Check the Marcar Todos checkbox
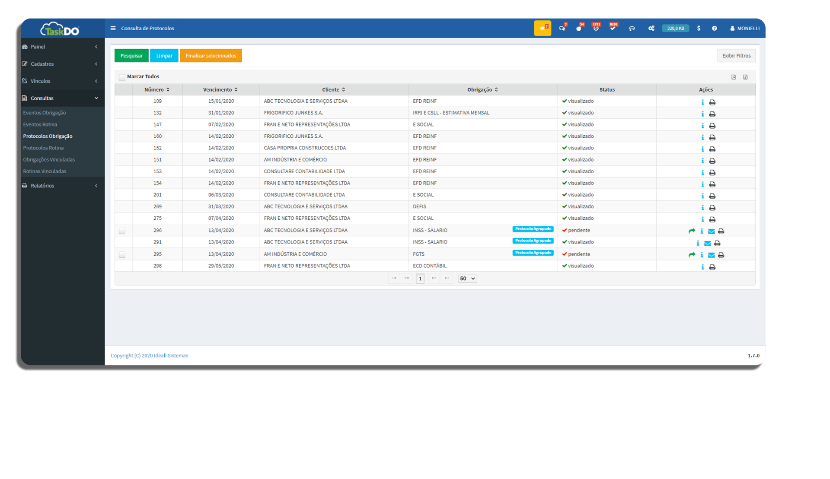Screen dimensions: 830x479 (x=122, y=77)
